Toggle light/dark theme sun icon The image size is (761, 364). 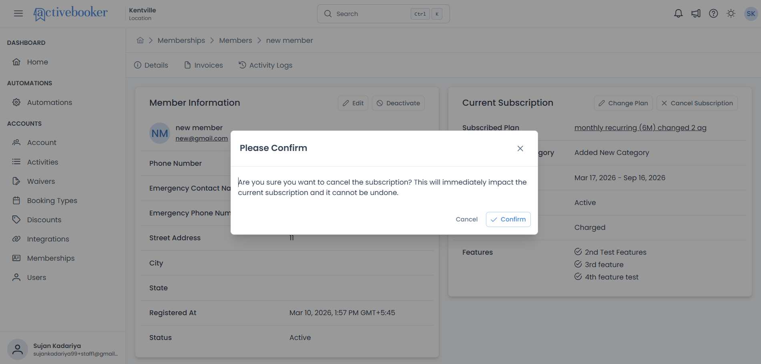731,14
